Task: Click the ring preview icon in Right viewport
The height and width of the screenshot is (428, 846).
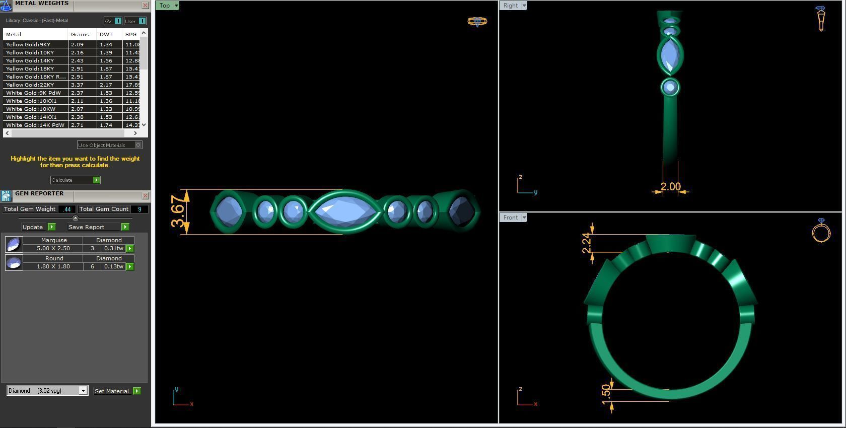Action: coord(821,19)
